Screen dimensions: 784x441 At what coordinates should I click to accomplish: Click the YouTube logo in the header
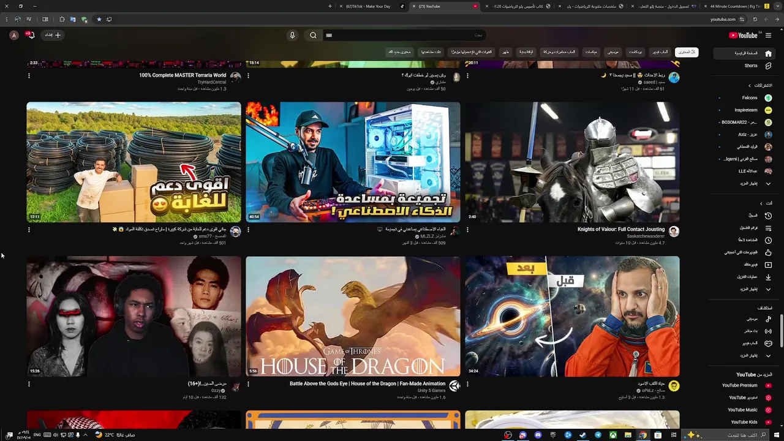pos(744,36)
